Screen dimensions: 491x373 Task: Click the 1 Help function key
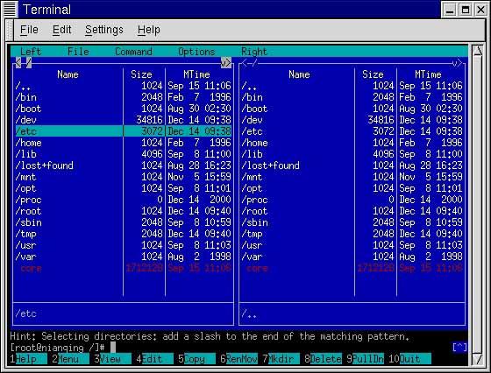28,359
